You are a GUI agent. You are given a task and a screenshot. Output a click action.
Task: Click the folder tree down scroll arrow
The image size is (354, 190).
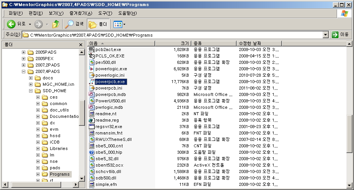coord(82,178)
